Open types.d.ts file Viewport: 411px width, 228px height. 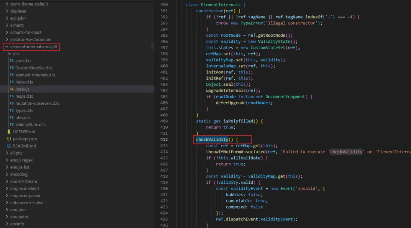(24, 110)
